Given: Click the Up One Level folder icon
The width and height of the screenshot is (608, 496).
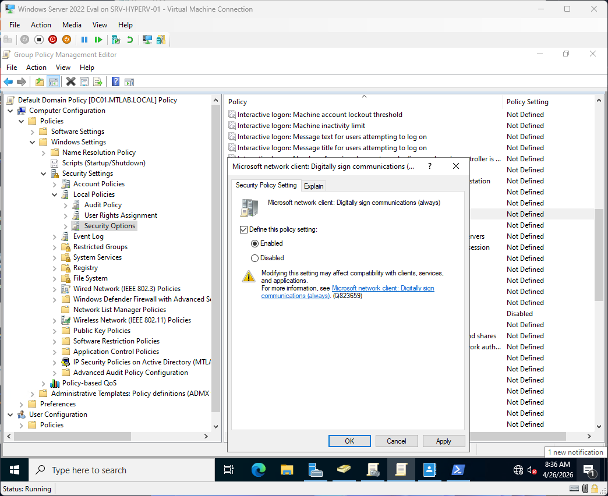Looking at the screenshot, I should pos(39,82).
